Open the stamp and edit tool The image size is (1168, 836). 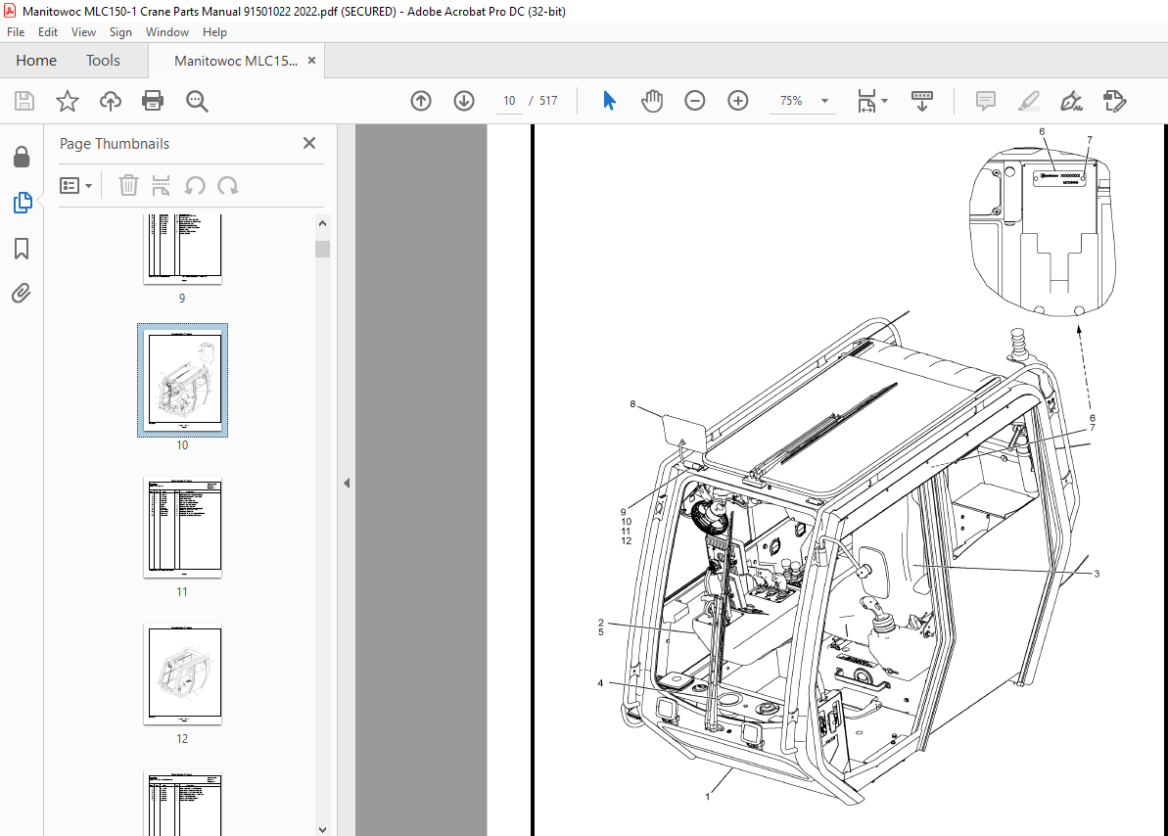click(1114, 101)
